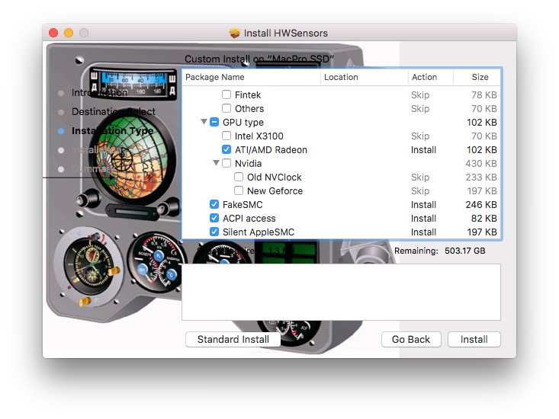The width and height of the screenshot is (559, 419).
Task: Enable the Intel X3100 checkbox
Action: click(x=226, y=136)
